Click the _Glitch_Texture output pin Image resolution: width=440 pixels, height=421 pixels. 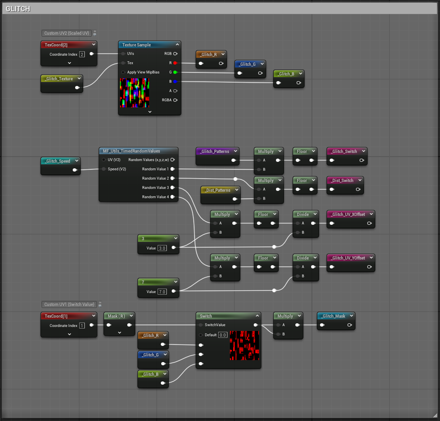pyautogui.click(x=78, y=88)
